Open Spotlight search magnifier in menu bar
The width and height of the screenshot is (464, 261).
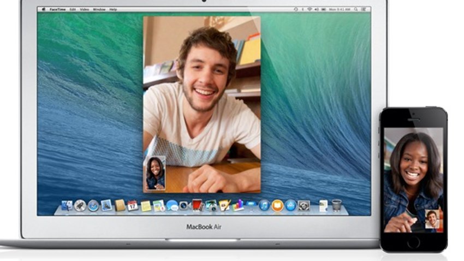[x=356, y=9]
